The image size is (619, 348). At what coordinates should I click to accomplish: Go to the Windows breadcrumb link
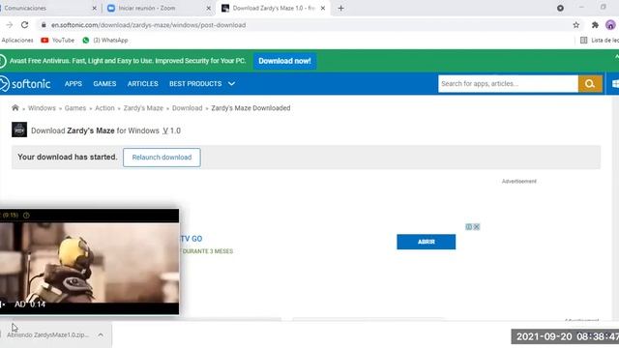(42, 108)
